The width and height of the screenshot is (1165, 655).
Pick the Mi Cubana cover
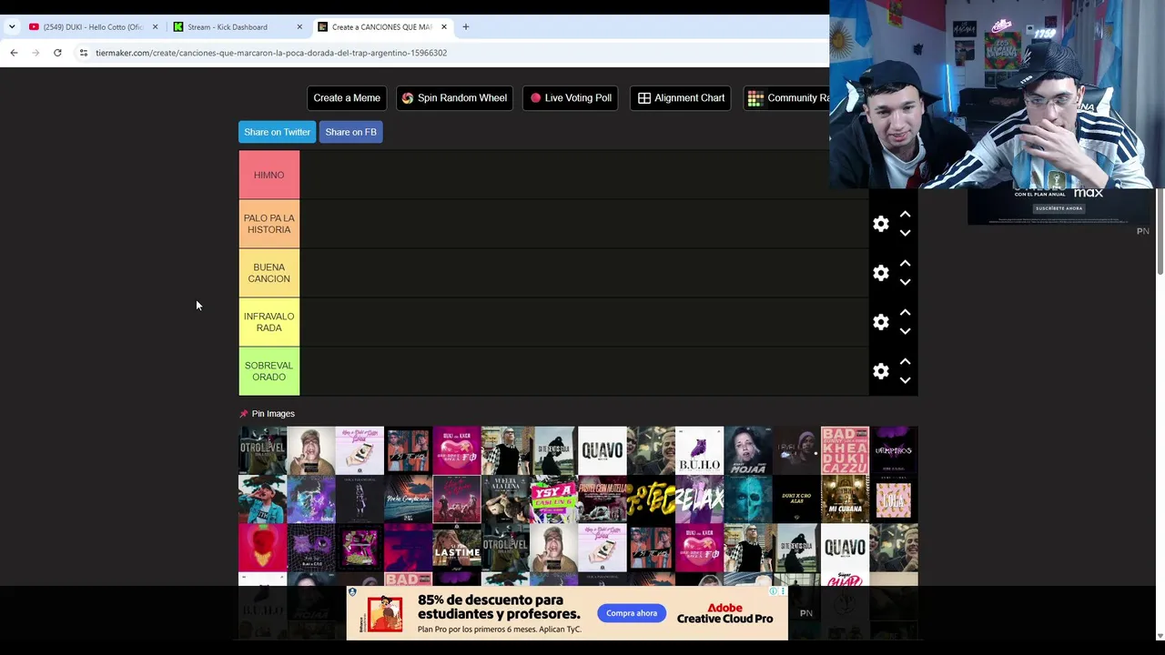[845, 499]
